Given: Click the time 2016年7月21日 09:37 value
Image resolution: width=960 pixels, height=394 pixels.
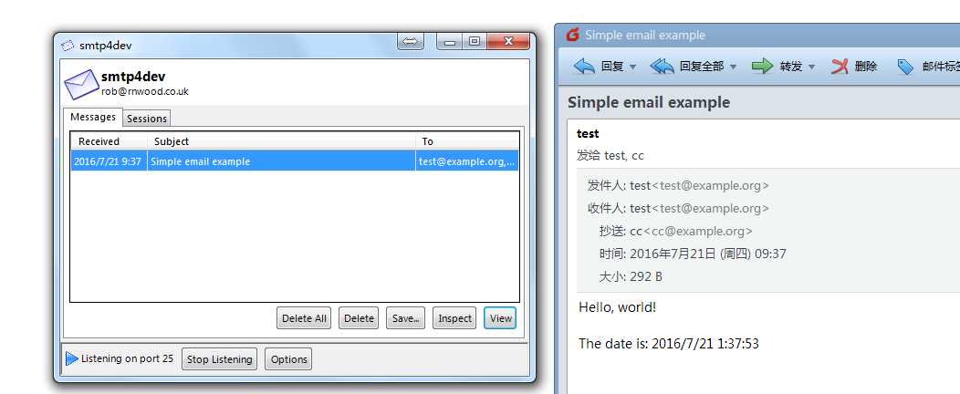Looking at the screenshot, I should click(708, 254).
